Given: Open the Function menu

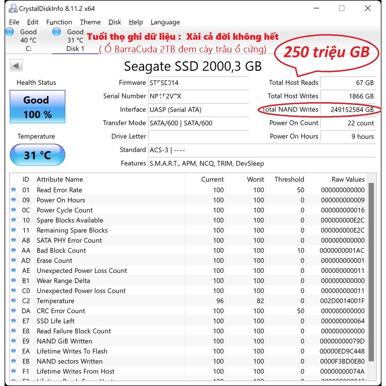Looking at the screenshot, I should click(59, 22).
